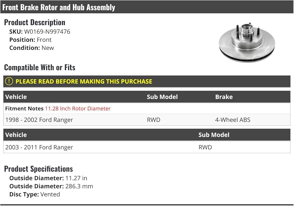294x206 pixels.
Task: Click the Outside Diameter 11.27 in line
Action: point(48,178)
